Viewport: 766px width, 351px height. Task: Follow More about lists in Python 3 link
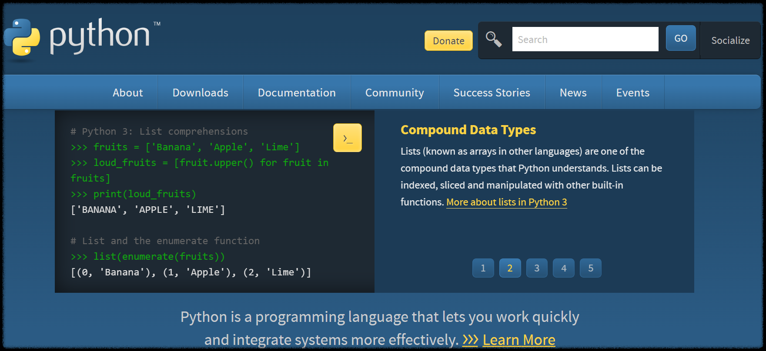pyautogui.click(x=506, y=202)
